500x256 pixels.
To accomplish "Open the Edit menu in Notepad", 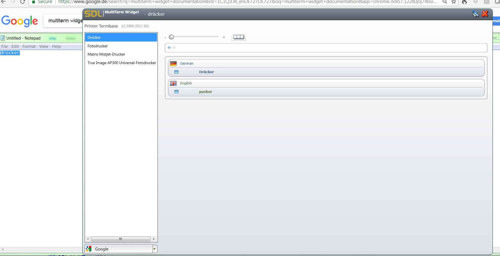I will coord(15,46).
